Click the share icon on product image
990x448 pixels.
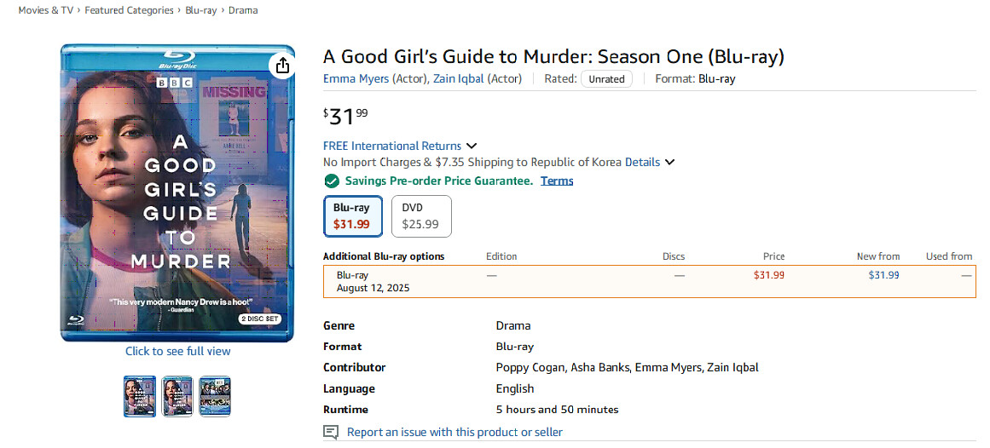click(x=282, y=66)
